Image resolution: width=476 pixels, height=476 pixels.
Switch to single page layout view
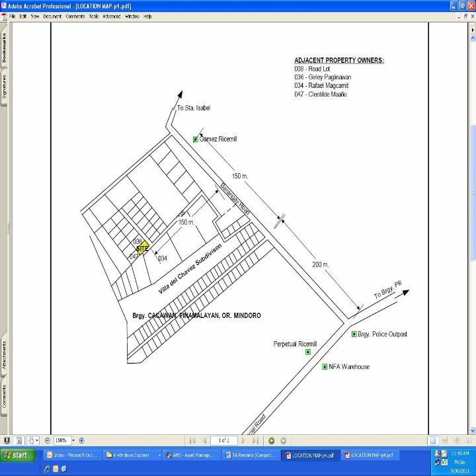[432, 440]
